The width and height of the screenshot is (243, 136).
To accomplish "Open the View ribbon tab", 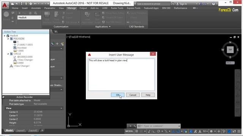I will point(62,8).
